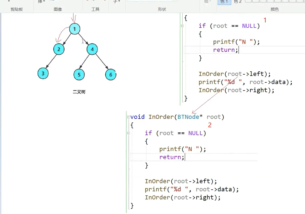Click the 形状 ribbon group label
This screenshot has height=214, width=305.
point(162,9)
